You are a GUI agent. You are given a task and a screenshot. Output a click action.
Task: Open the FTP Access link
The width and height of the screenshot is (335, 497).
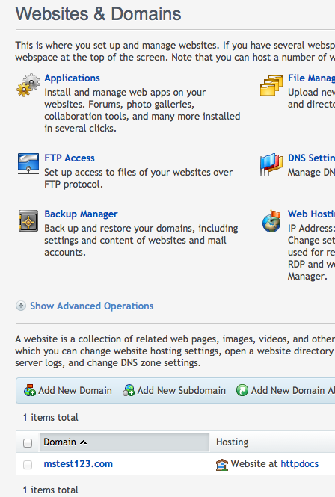[70, 158]
